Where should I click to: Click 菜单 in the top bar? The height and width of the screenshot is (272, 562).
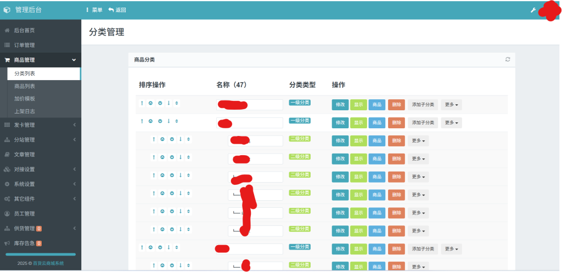pos(94,10)
